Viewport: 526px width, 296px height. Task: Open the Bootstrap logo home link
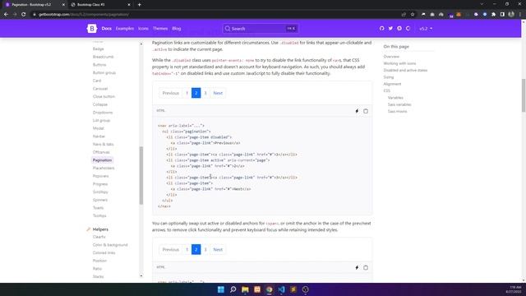91,29
